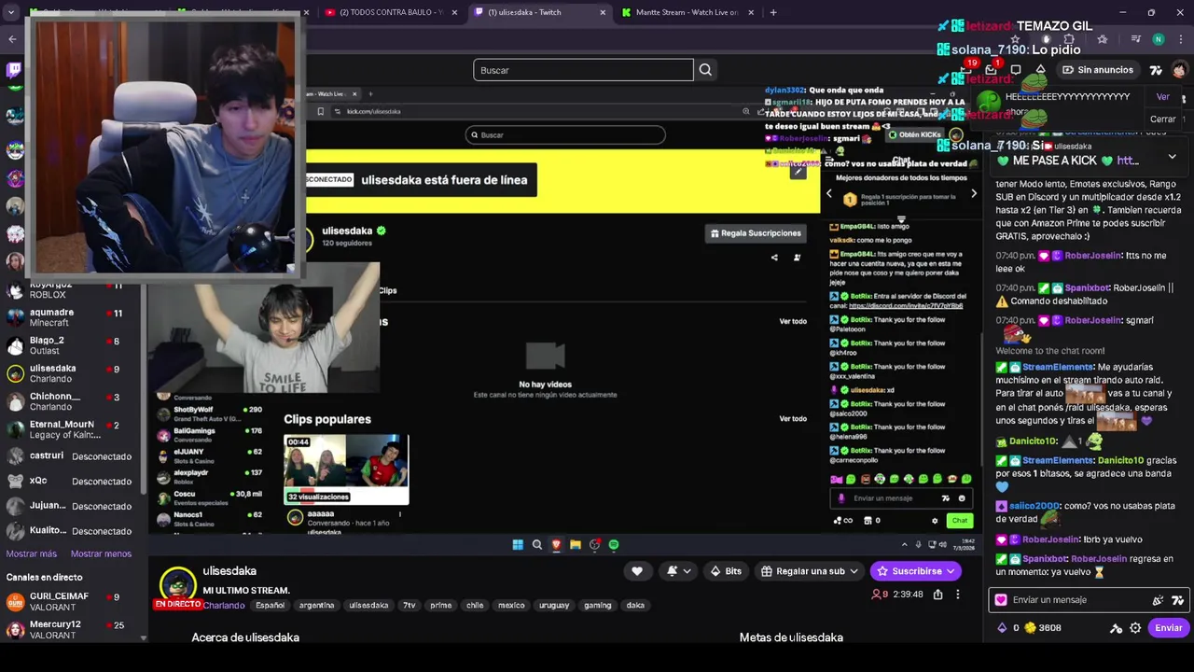Open aqumadre Minecraft channel in sidebar
This screenshot has height=672, width=1194.
(73, 317)
